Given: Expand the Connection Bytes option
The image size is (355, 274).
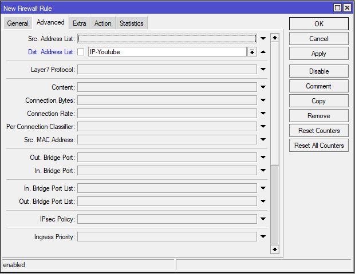Looking at the screenshot, I should [263, 100].
